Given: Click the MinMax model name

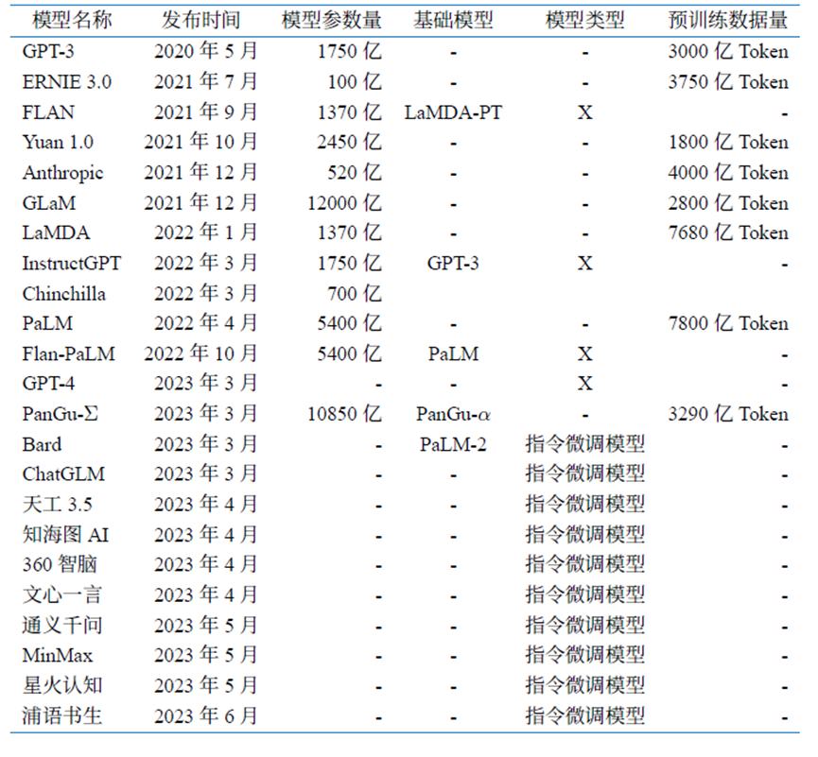Looking at the screenshot, I should (x=58, y=655).
